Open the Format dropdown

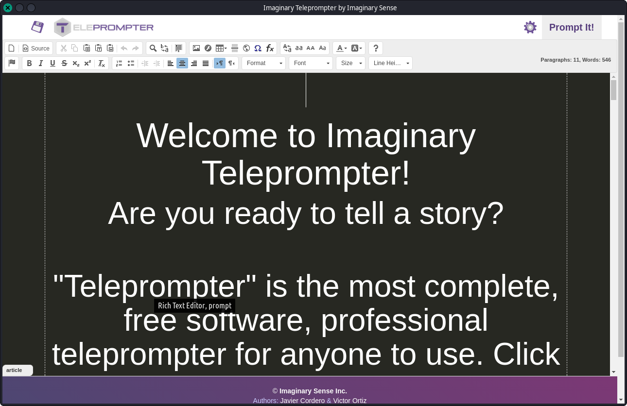[263, 63]
